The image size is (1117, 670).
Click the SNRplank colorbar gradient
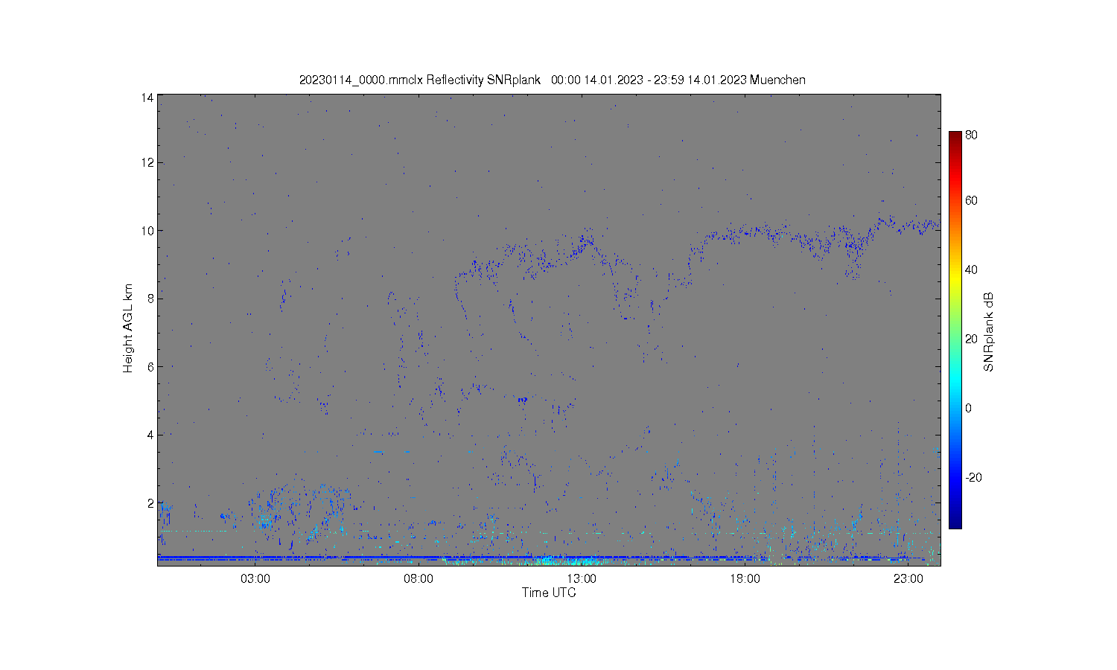[x=955, y=330]
